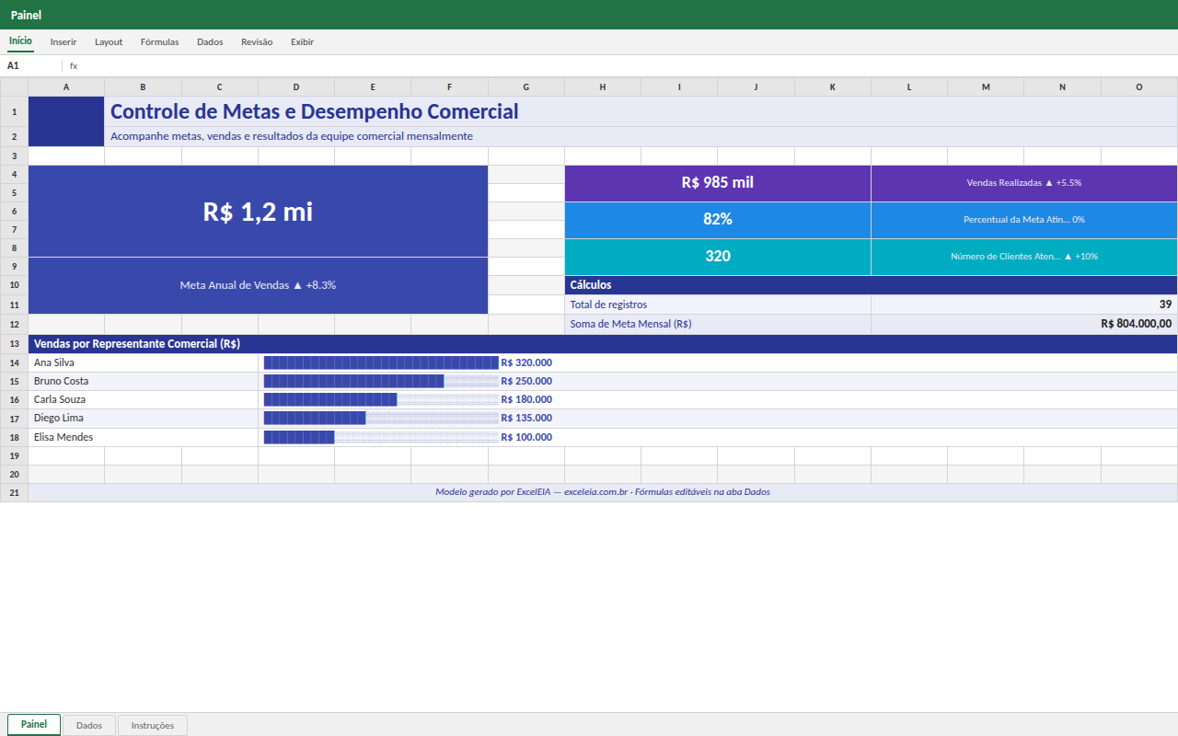Click the Name Box showing A1
Viewport: 1178px width, 736px height.
[x=32, y=66]
